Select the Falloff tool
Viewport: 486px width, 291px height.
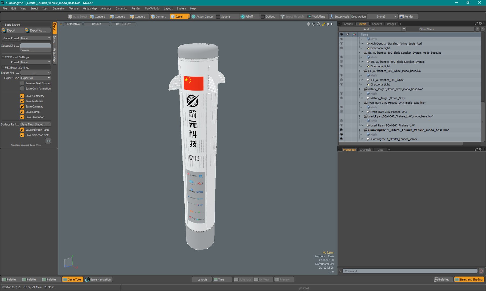pyautogui.click(x=247, y=16)
